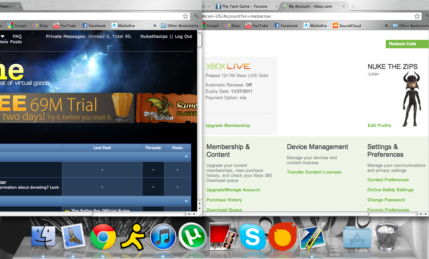Click the Posts column header

click(x=178, y=147)
